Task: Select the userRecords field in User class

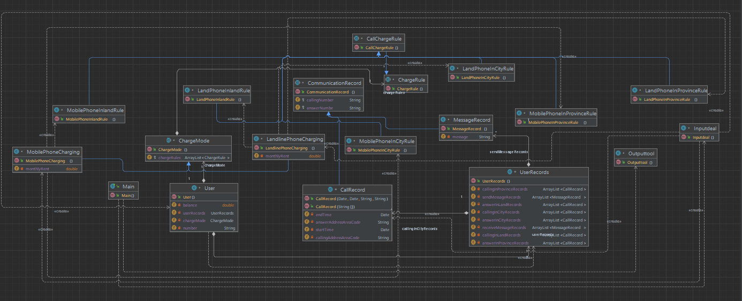Action: pos(203,213)
